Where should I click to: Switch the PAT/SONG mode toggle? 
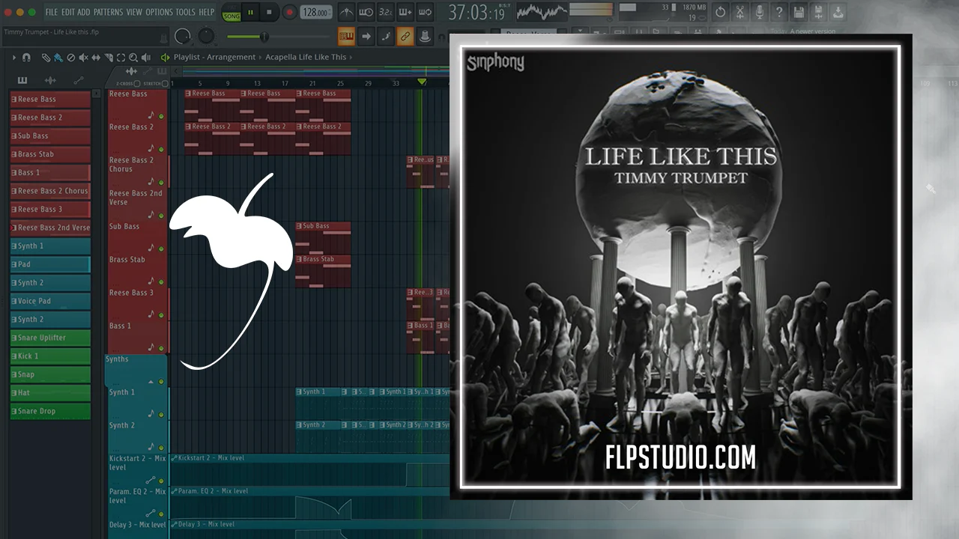[x=232, y=12]
